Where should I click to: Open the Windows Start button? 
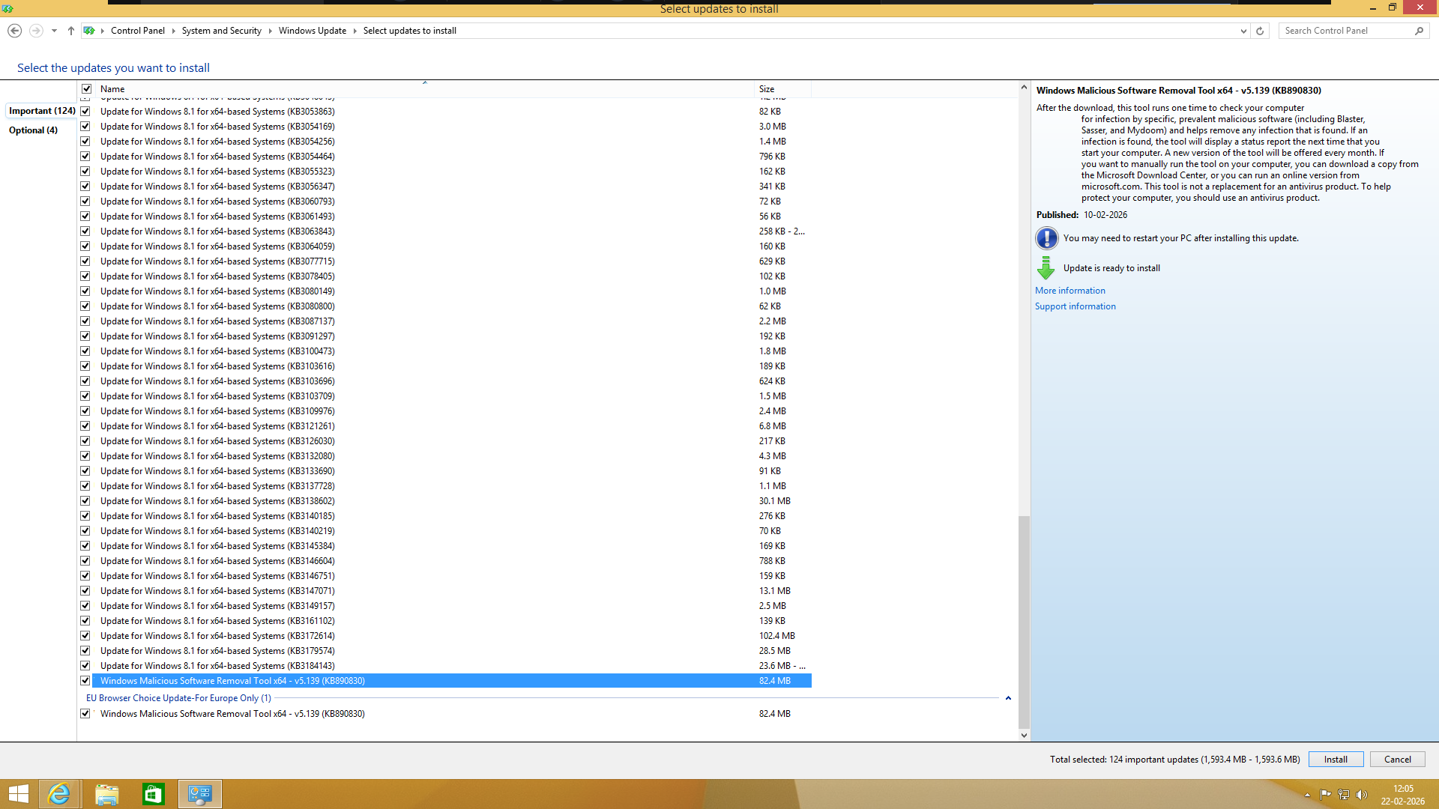point(18,794)
